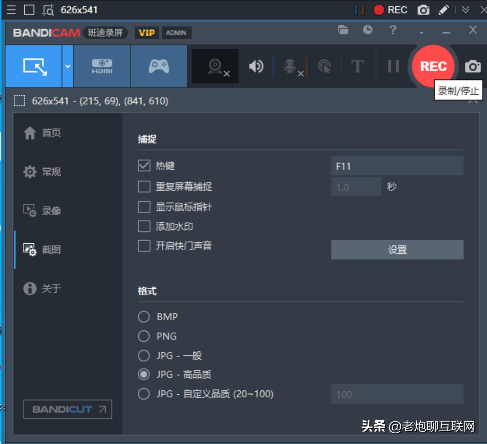The width and height of the screenshot is (487, 444).
Task: Click the small REC button on top bar
Action: 390,10
